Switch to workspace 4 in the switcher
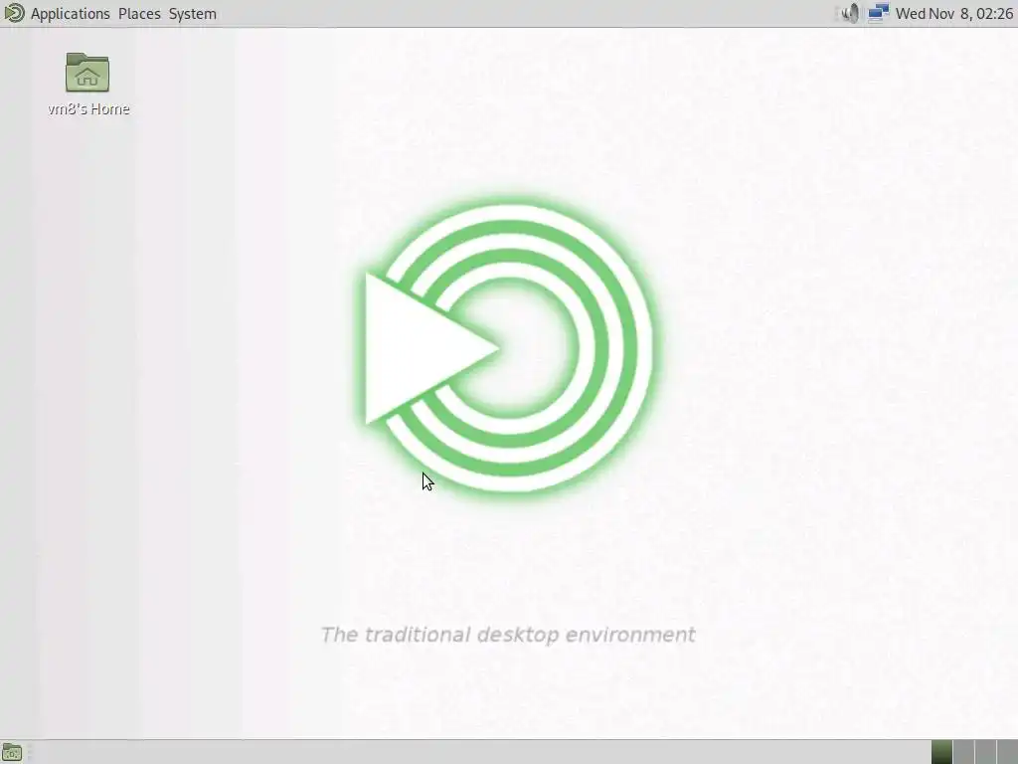 point(1008,752)
